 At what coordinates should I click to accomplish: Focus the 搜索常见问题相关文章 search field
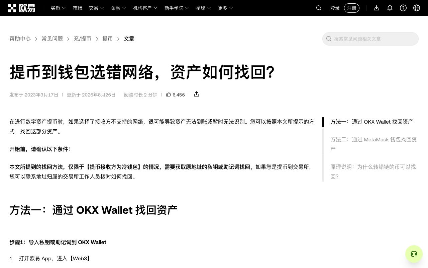[x=370, y=39]
